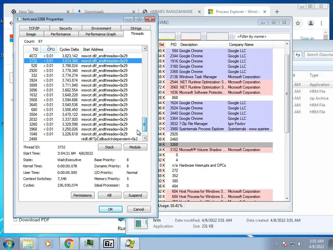Open Windows Media Player from taskbar

click(48, 243)
